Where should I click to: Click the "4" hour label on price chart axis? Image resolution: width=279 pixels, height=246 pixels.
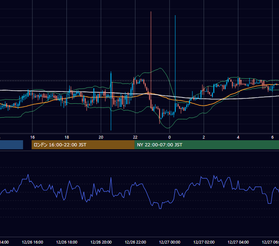click(238, 137)
